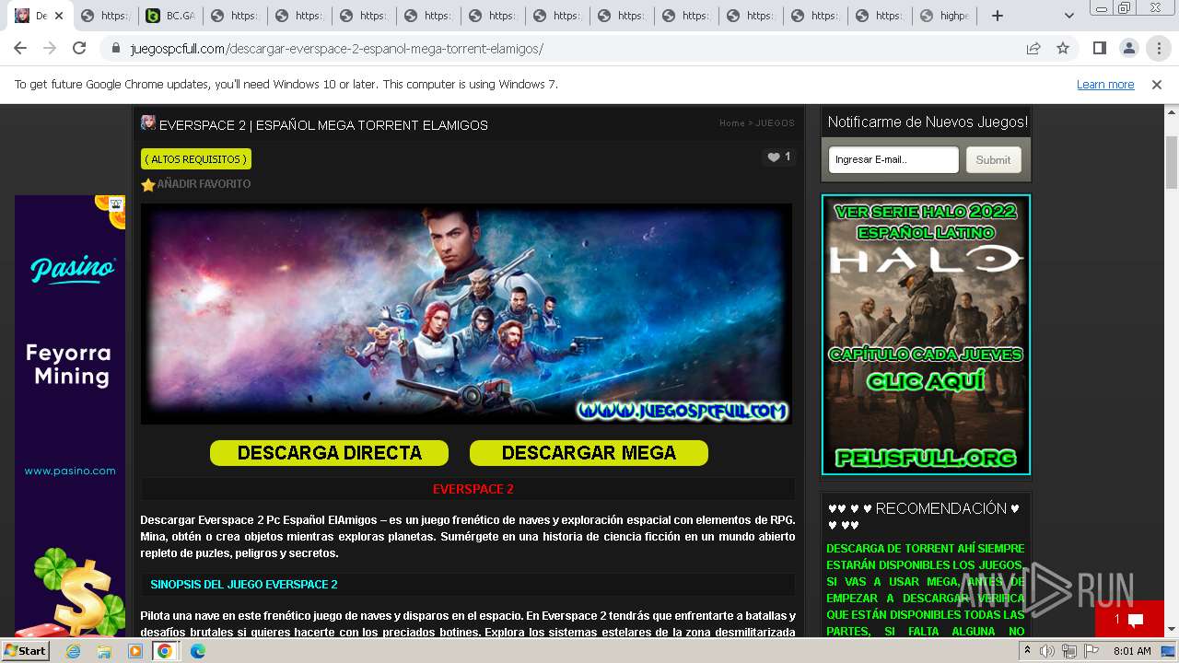Image resolution: width=1179 pixels, height=663 pixels.
Task: Click the Home breadcrumb link
Action: (732, 123)
